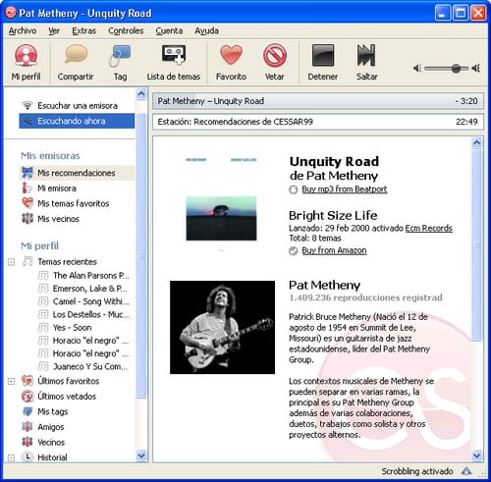
Task: Skip track with Saltar
Action: pyautogui.click(x=366, y=62)
